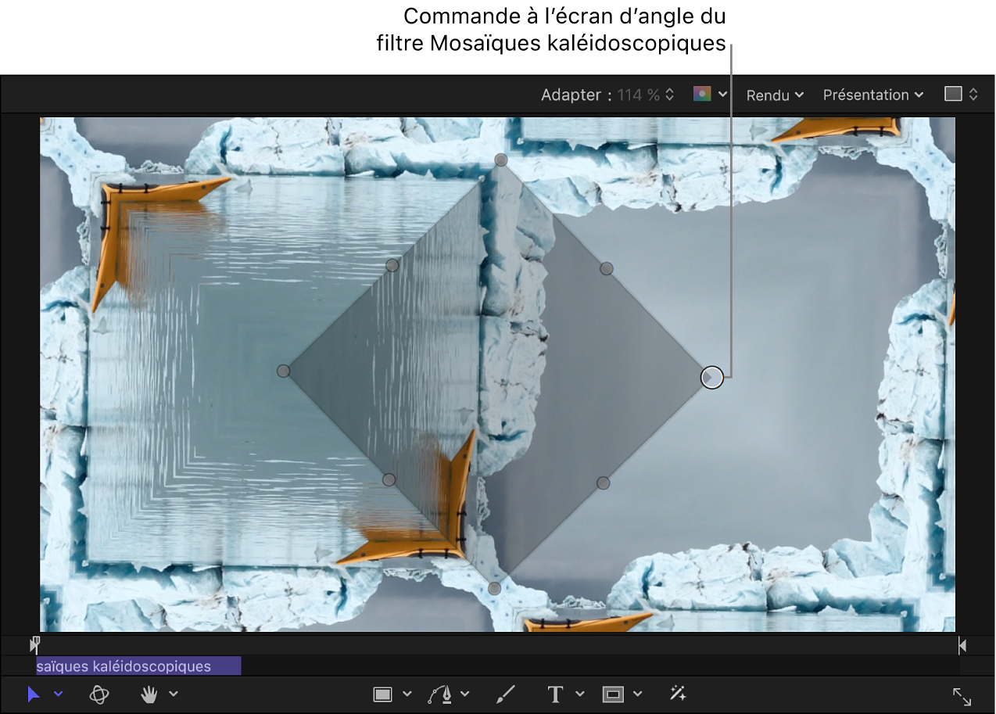This screenshot has width=996, height=714.
Task: Open the Présentation pop-up menu
Action: [x=872, y=95]
